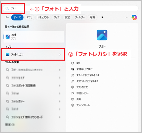This screenshot has width=142, height=133.
Task: Open the フォト best match result
Action: coord(34,37)
